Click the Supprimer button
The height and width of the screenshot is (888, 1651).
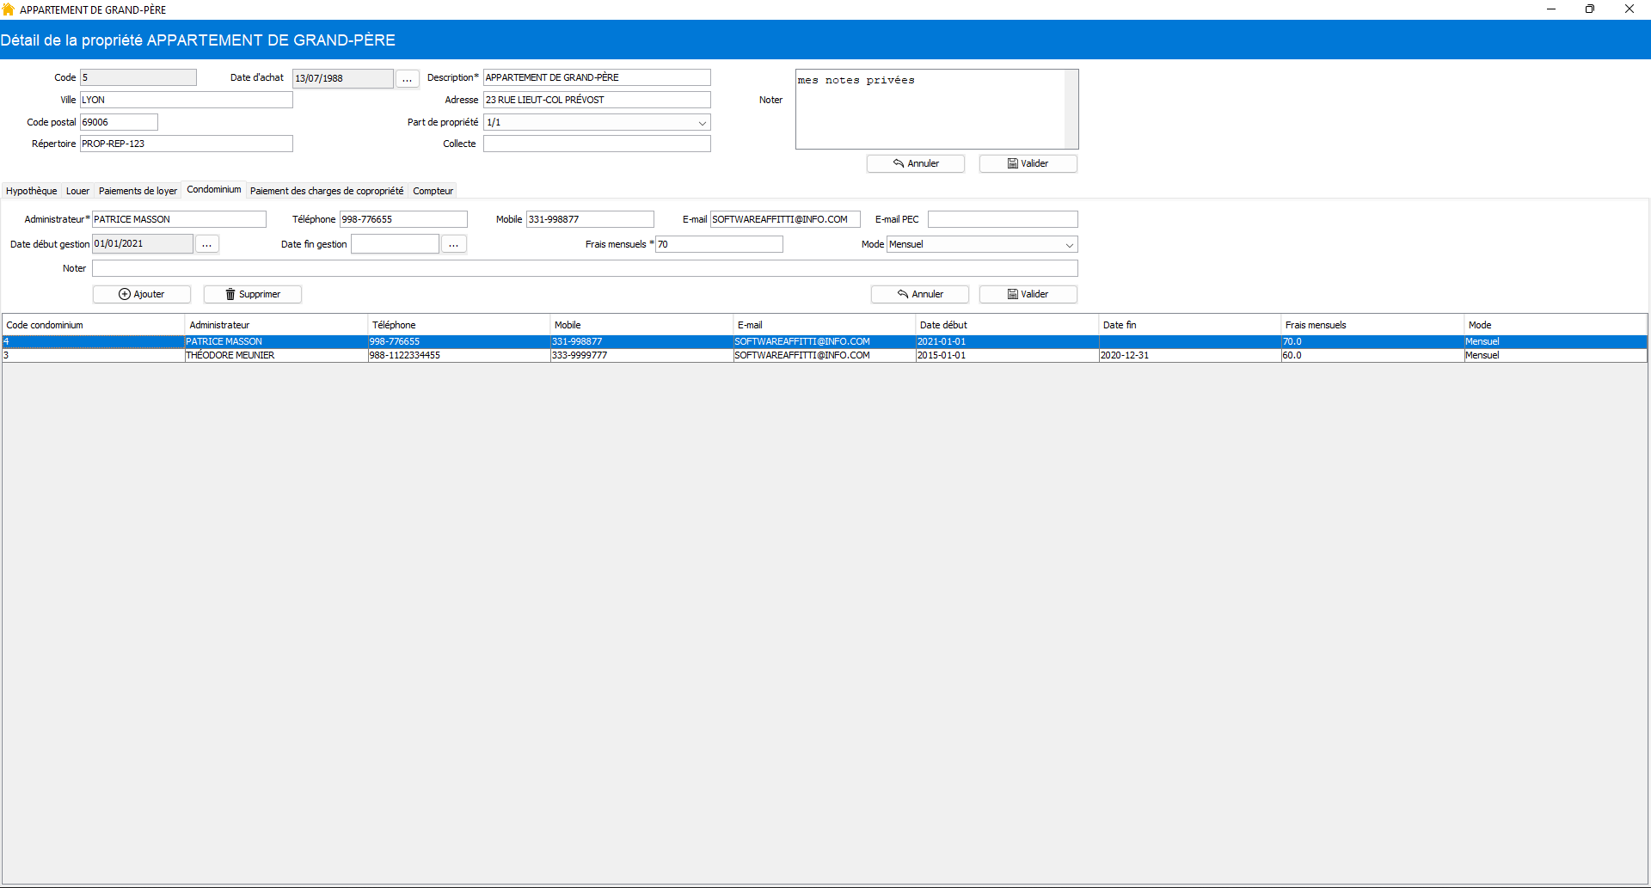coord(253,294)
